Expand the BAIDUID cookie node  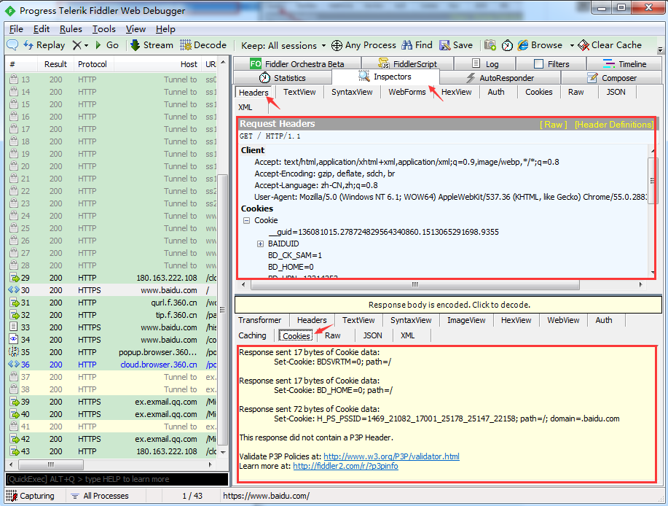coord(260,244)
